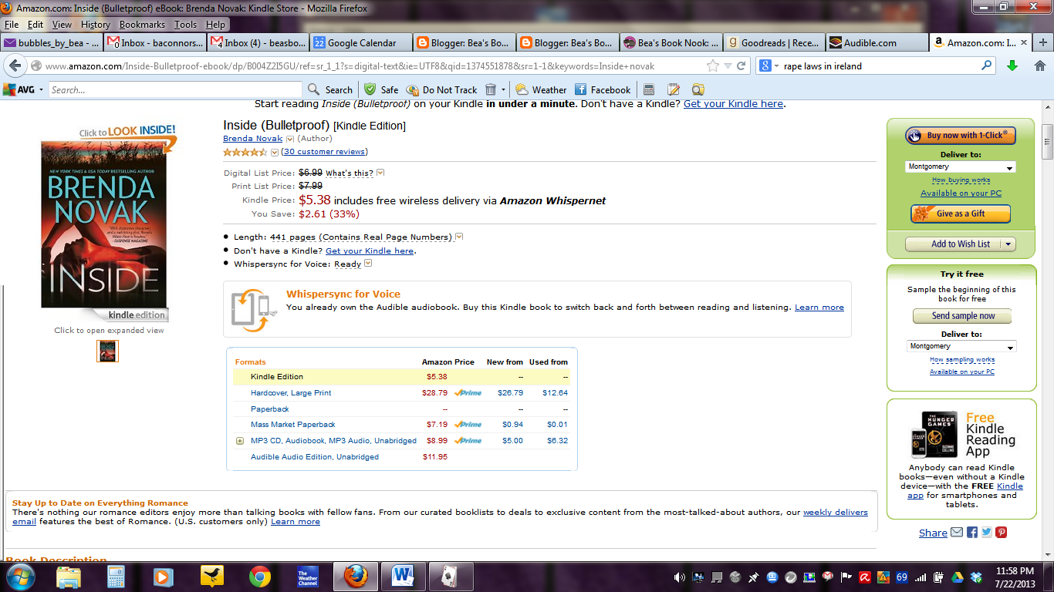Share this book via the email icon
The height and width of the screenshot is (592, 1054).
click(957, 532)
